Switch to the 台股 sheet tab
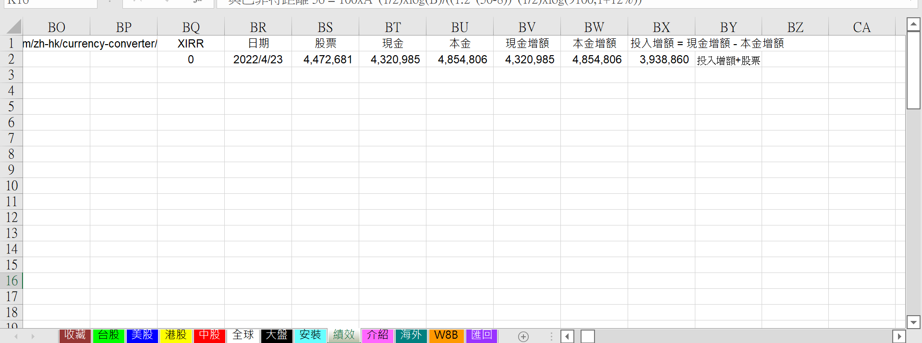Image resolution: width=922 pixels, height=343 pixels. point(109,335)
